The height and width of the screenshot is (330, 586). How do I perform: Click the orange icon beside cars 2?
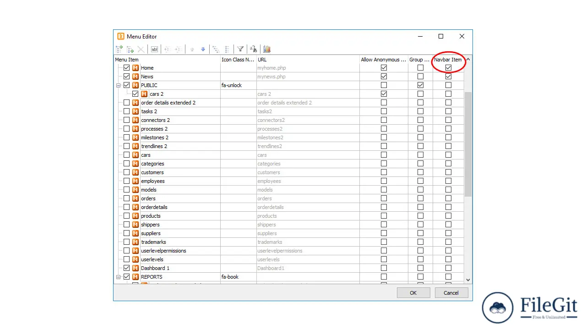[144, 94]
